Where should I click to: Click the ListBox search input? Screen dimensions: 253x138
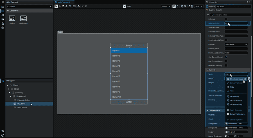point(29,6)
